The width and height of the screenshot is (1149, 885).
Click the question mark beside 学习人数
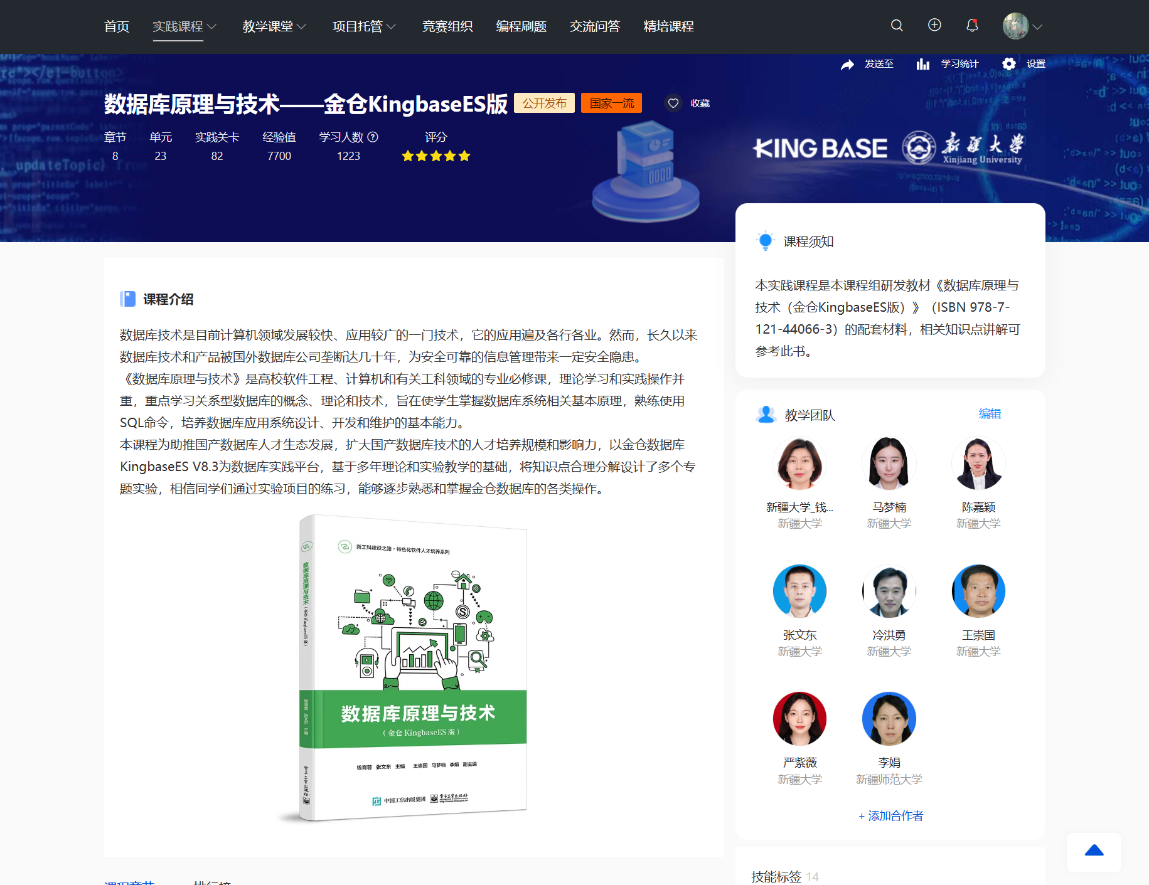373,137
